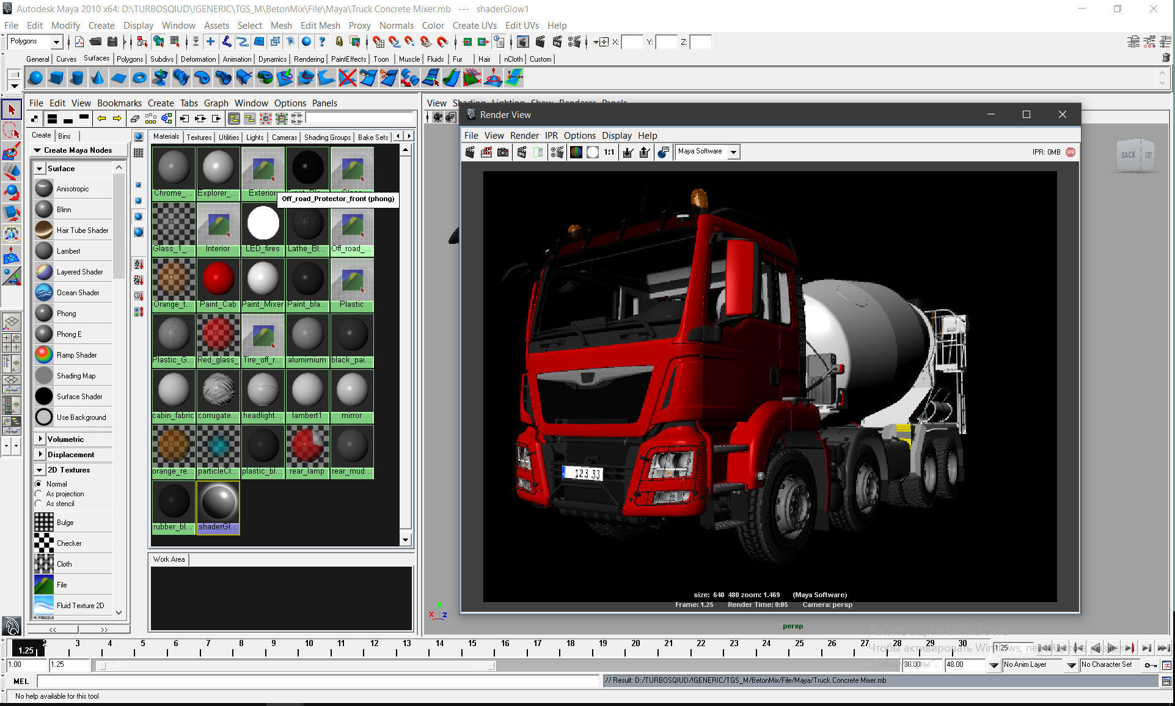Select the As projection radio button
Viewport: 1175px width, 706px height.
(38, 493)
